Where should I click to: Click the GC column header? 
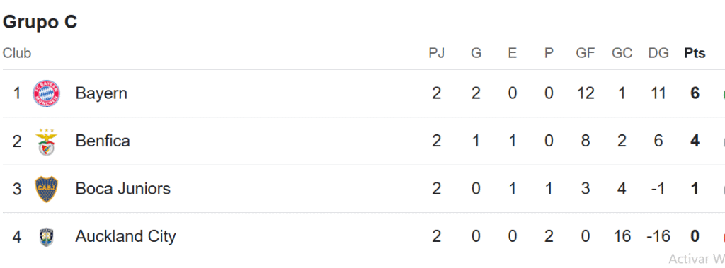622,54
